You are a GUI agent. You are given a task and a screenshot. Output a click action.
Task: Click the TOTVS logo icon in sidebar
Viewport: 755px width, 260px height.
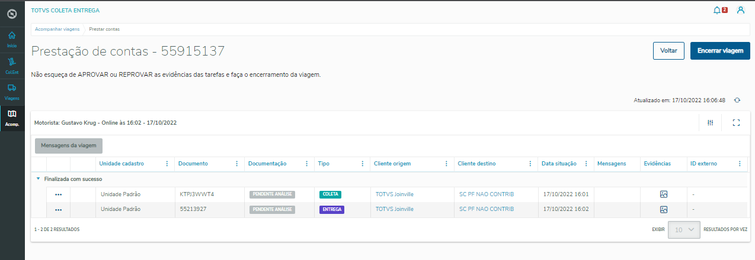point(12,13)
